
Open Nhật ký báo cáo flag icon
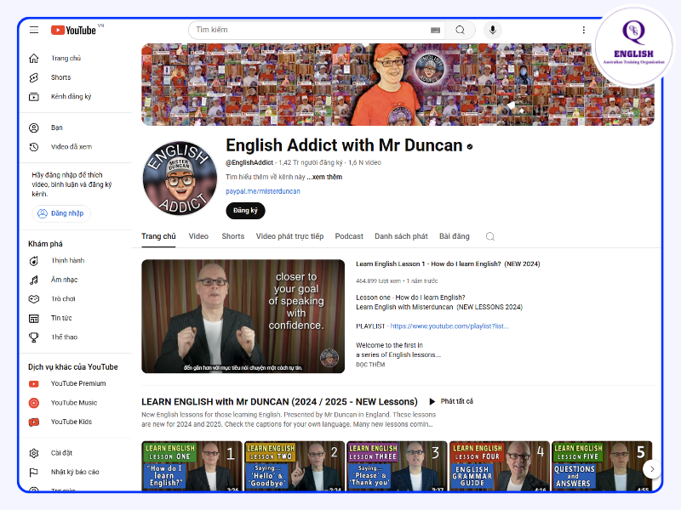pos(34,473)
